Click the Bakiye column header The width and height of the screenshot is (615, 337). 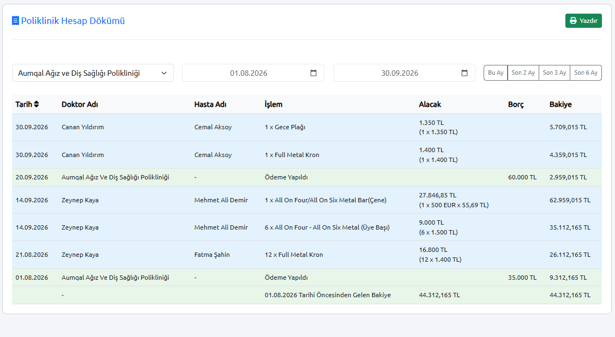click(560, 104)
